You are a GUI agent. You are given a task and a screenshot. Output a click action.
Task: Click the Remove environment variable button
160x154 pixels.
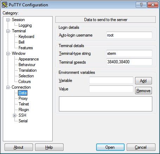point(144,91)
